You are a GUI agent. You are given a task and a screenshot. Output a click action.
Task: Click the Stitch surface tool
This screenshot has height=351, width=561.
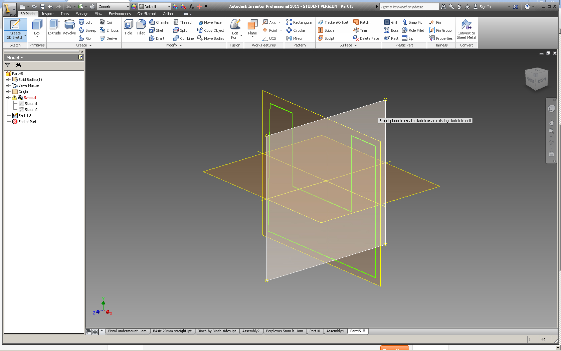coord(326,30)
